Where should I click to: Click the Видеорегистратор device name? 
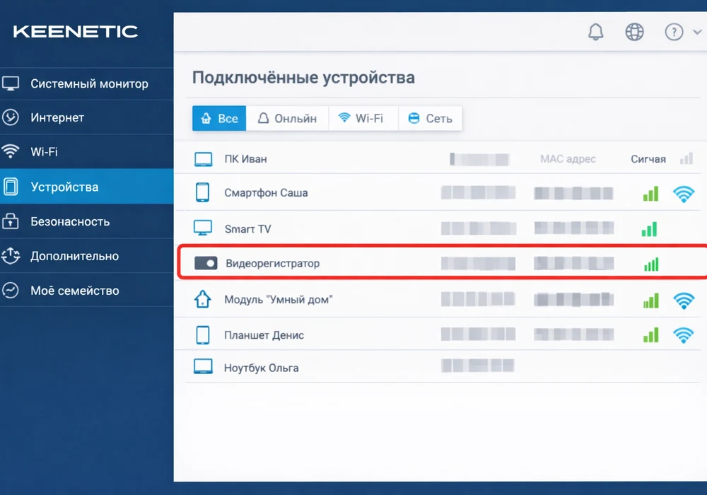[x=272, y=263]
